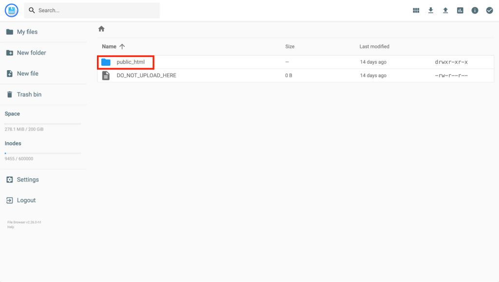The height and width of the screenshot is (282, 499).
Task: Click the Name sort arrow
Action: point(122,46)
